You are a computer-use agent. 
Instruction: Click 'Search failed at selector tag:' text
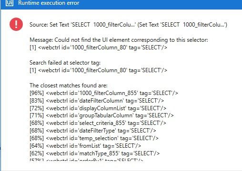click(x=65, y=63)
